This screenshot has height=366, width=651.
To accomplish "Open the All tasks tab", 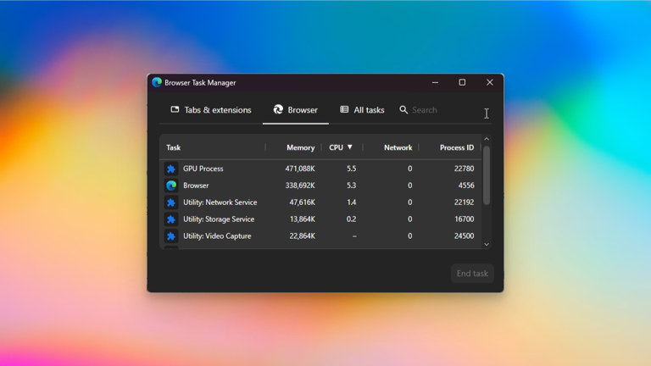I will pyautogui.click(x=362, y=110).
